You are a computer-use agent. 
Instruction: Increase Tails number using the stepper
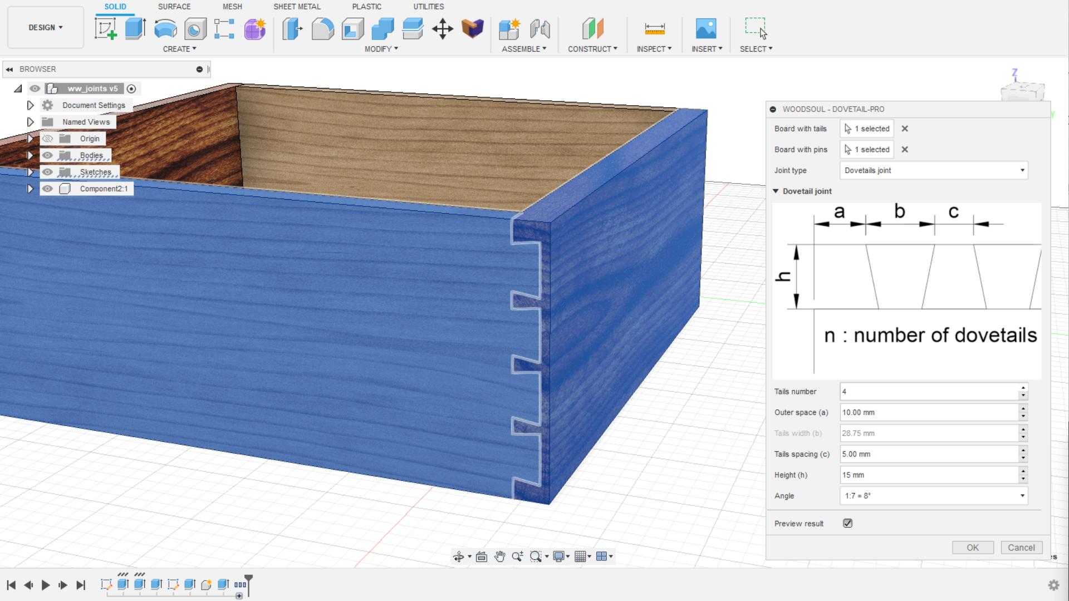[x=1022, y=388]
